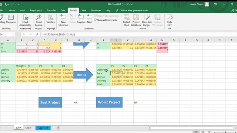The height and width of the screenshot is (133, 237).
Task: Select the Delivery label in left table
Action: click(x=8, y=81)
